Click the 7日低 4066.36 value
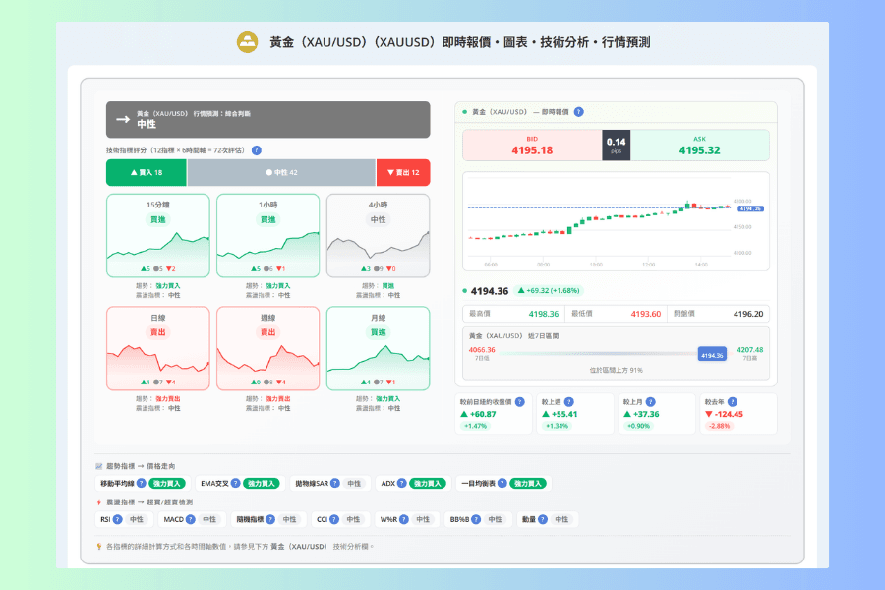Screen dimensions: 885x590 click(x=482, y=350)
